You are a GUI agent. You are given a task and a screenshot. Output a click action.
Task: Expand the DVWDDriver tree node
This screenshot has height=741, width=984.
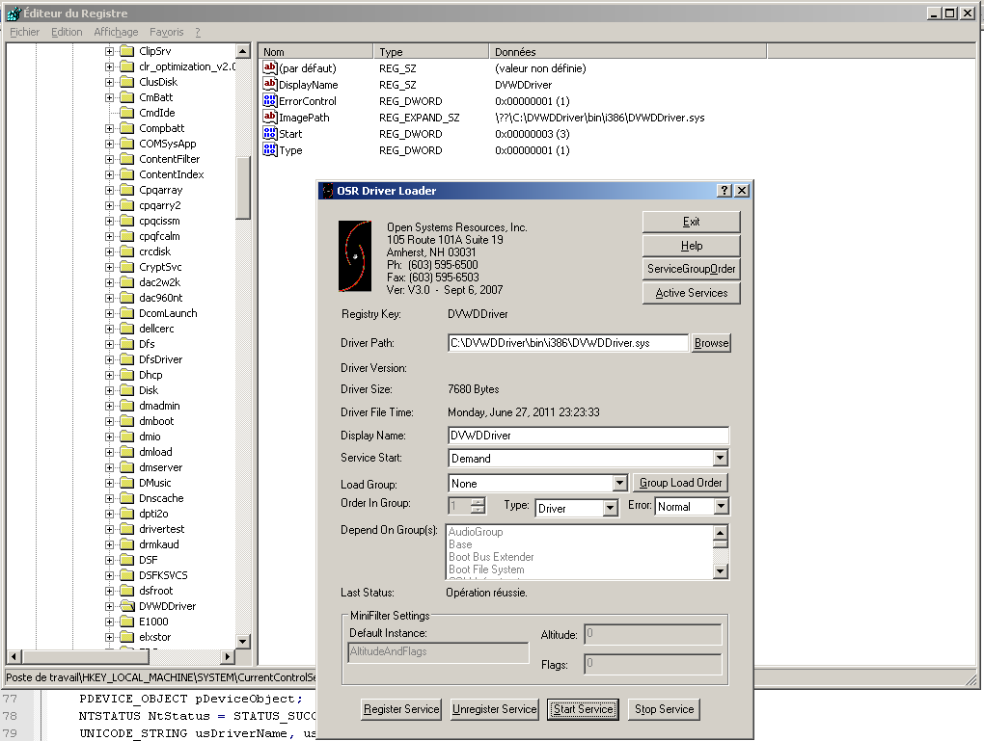109,606
